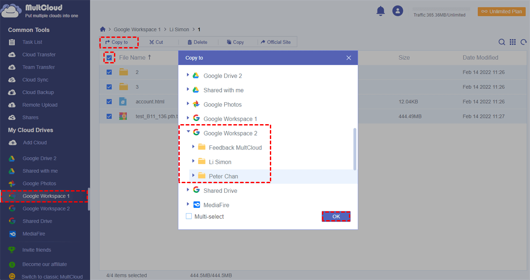This screenshot has width=530, height=280.
Task: Select Google Workspace 2 in sidebar
Action: (x=46, y=209)
